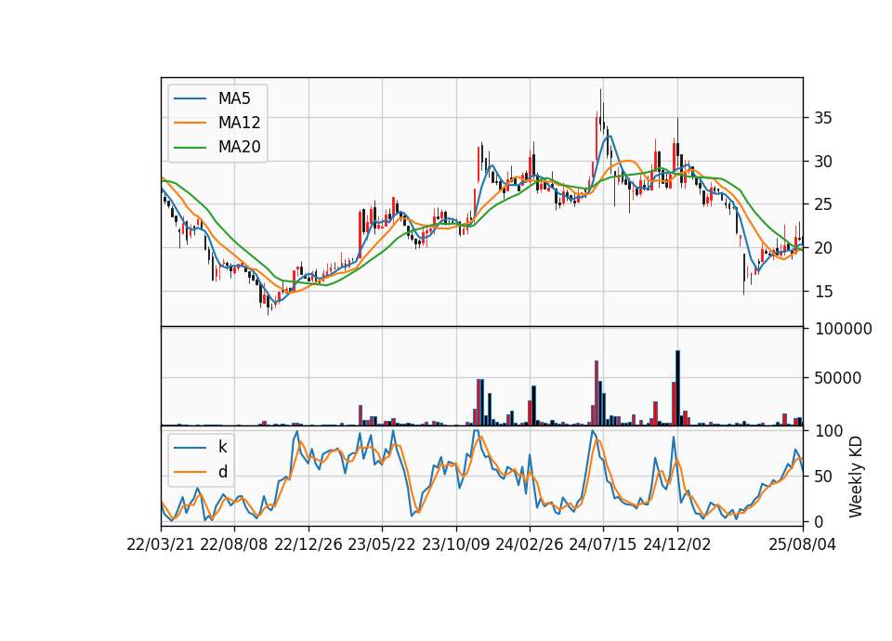The height and width of the screenshot is (641, 892).
Task: Click the volume axis label 50000
Action: [x=838, y=378]
